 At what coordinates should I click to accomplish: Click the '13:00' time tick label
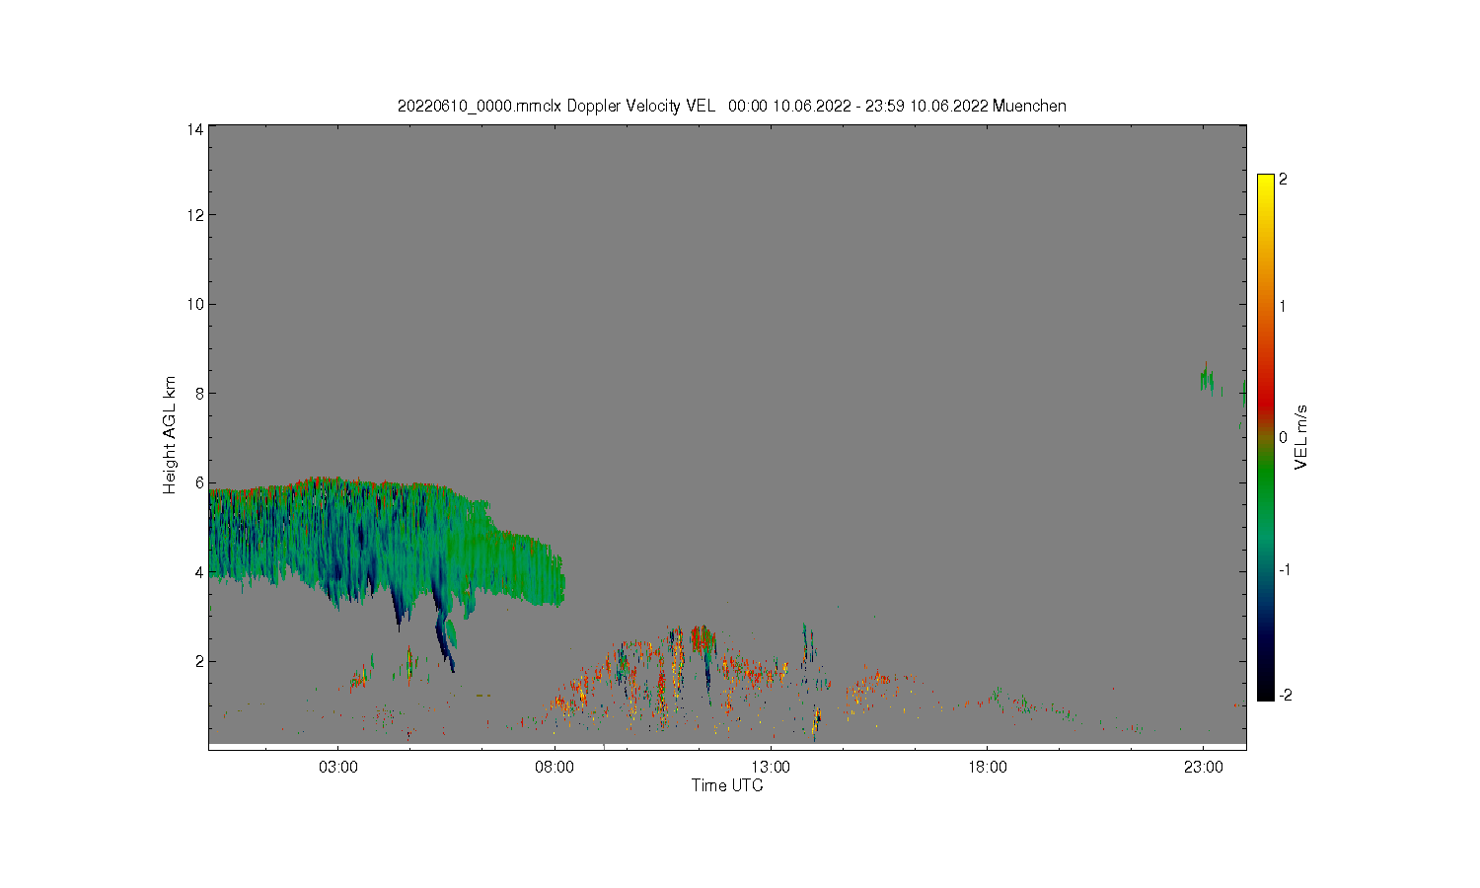coord(771,768)
